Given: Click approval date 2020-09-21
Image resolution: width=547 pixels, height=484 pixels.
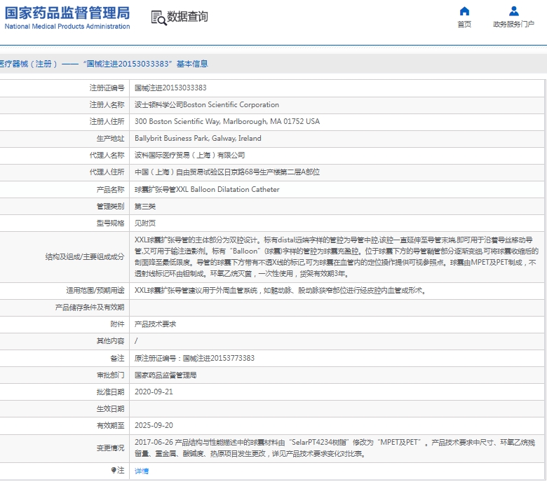Looking at the screenshot, I should pyautogui.click(x=154, y=392).
